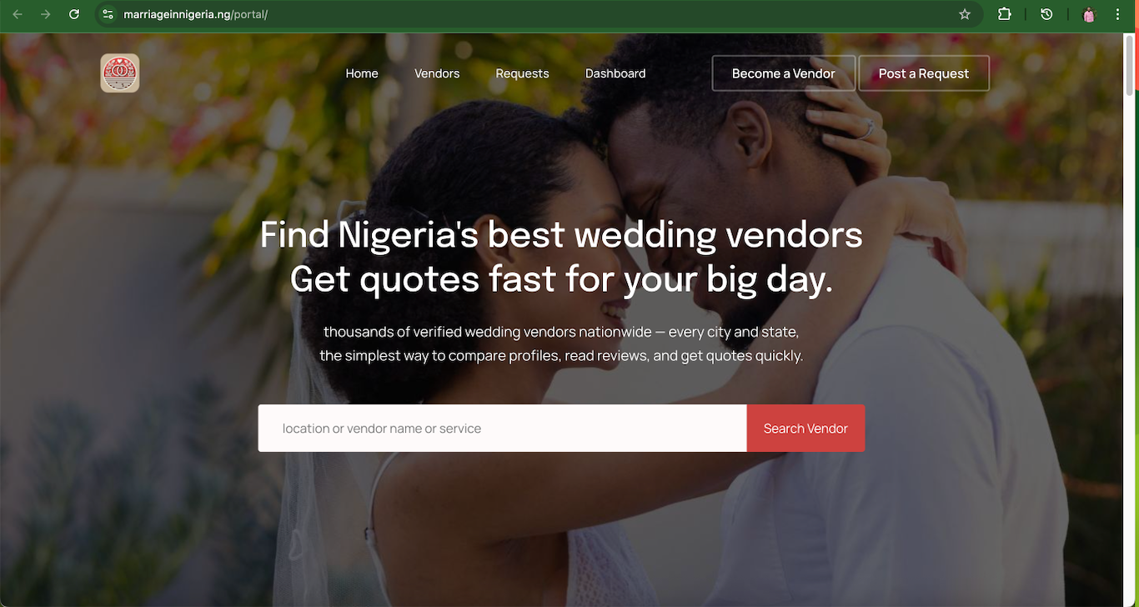The height and width of the screenshot is (607, 1139).
Task: Click the page vertical scrollbar
Action: pyautogui.click(x=1131, y=320)
